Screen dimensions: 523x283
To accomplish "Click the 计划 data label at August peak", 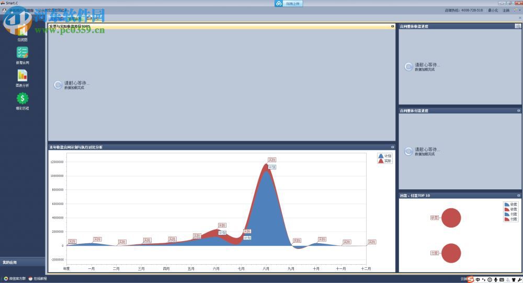I will pyautogui.click(x=272, y=167).
